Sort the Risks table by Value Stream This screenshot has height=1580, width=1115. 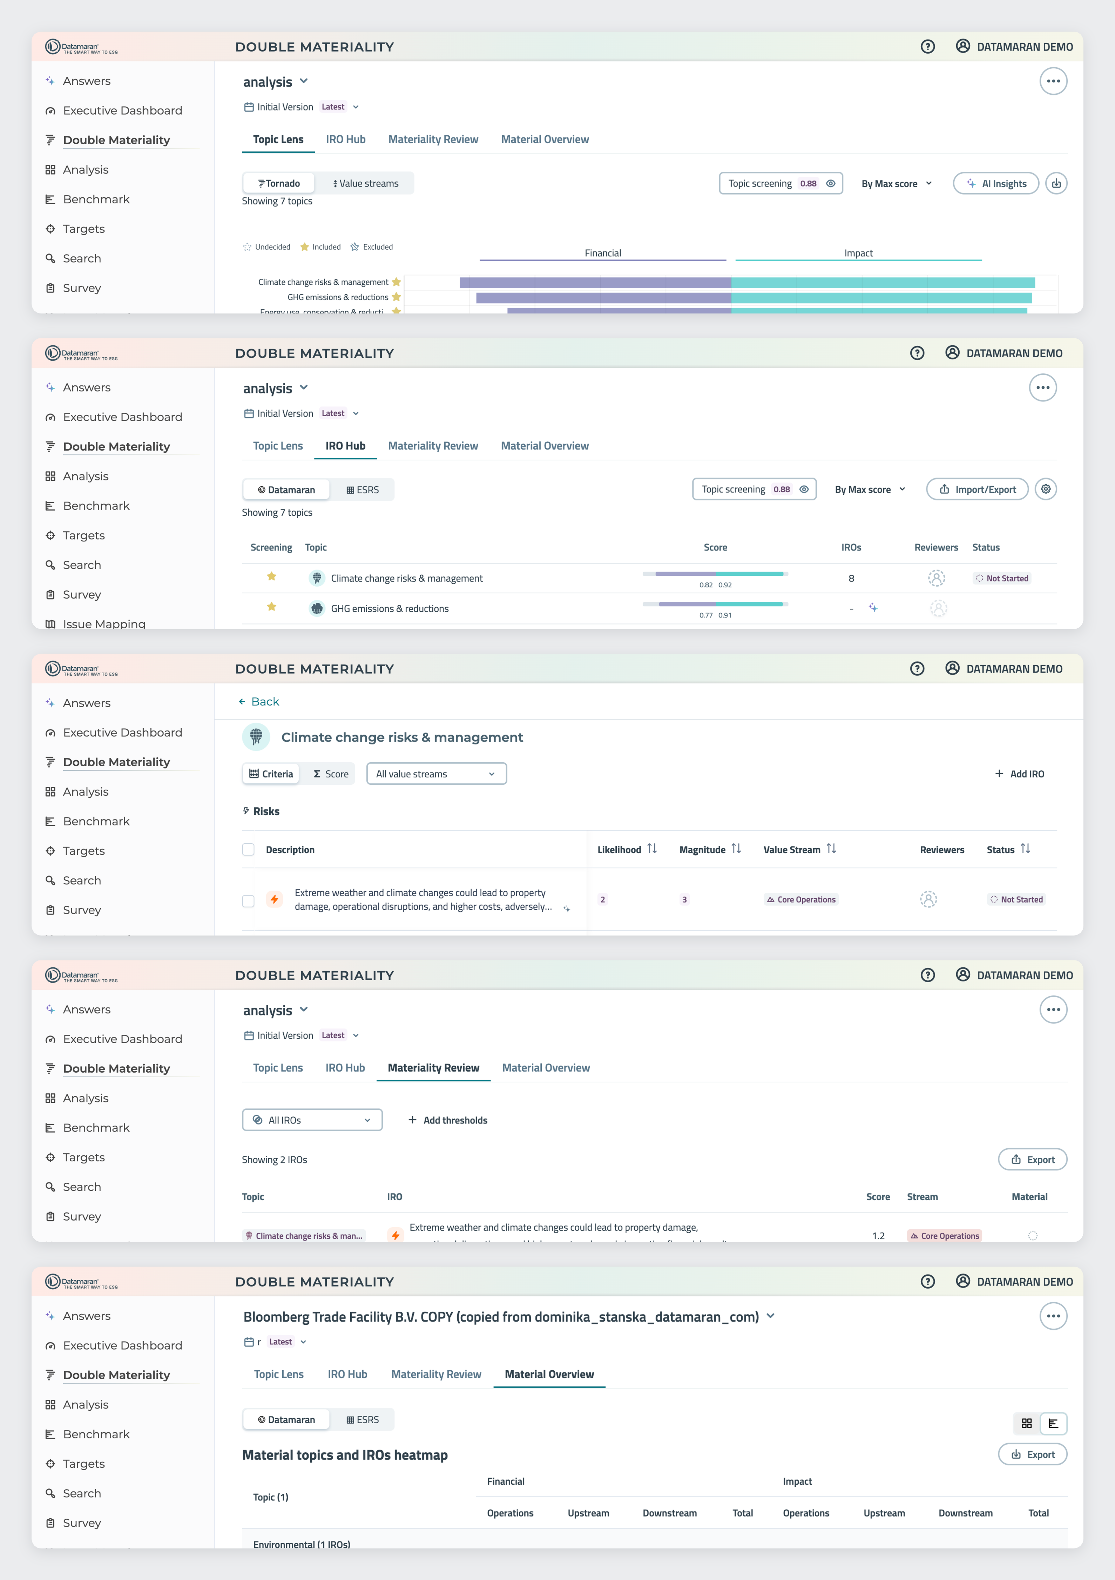[831, 849]
